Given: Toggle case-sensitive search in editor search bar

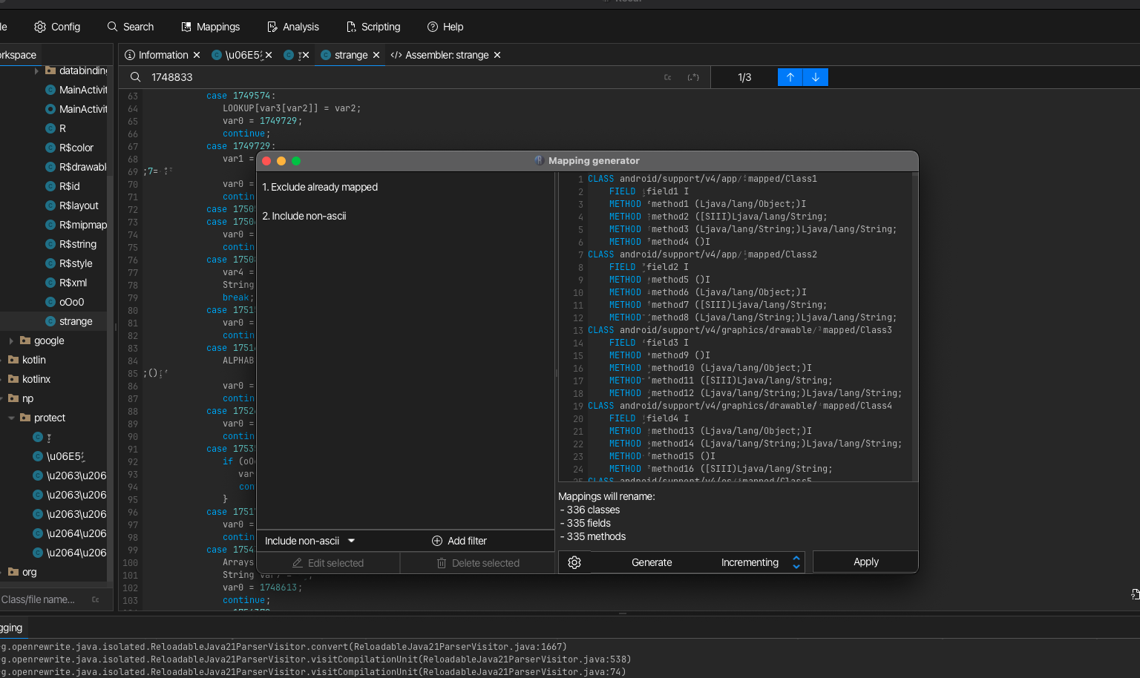Looking at the screenshot, I should 667,77.
